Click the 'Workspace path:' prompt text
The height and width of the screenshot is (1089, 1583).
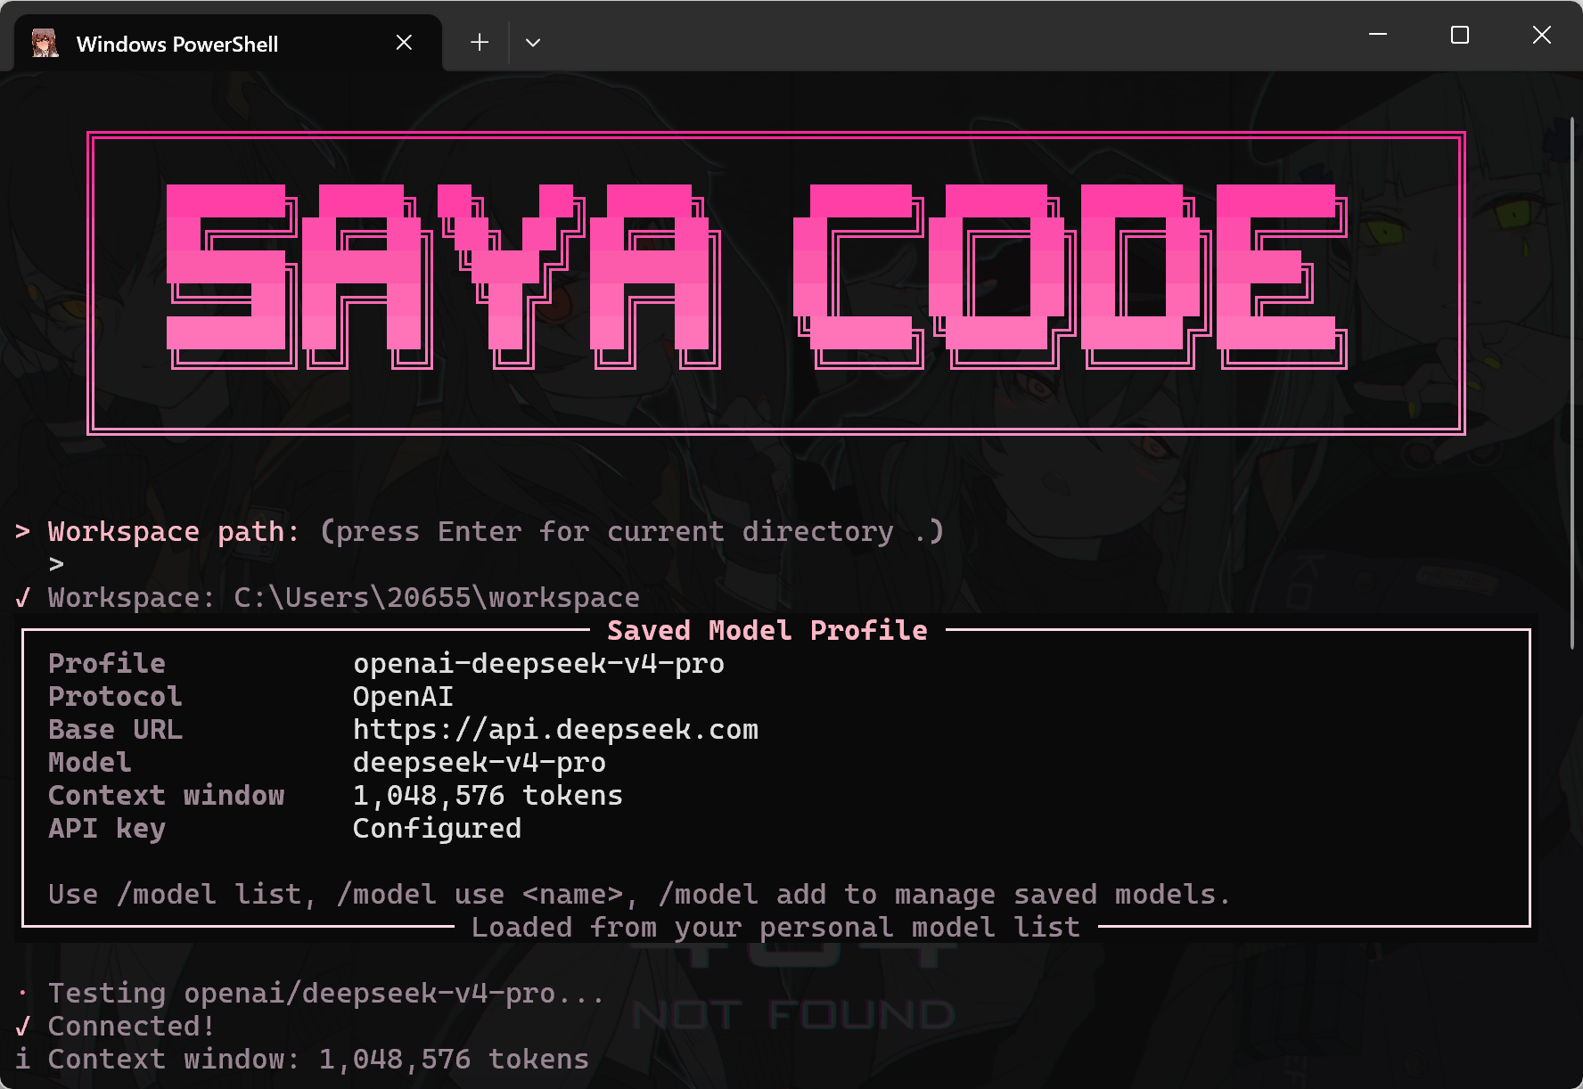coord(173,532)
